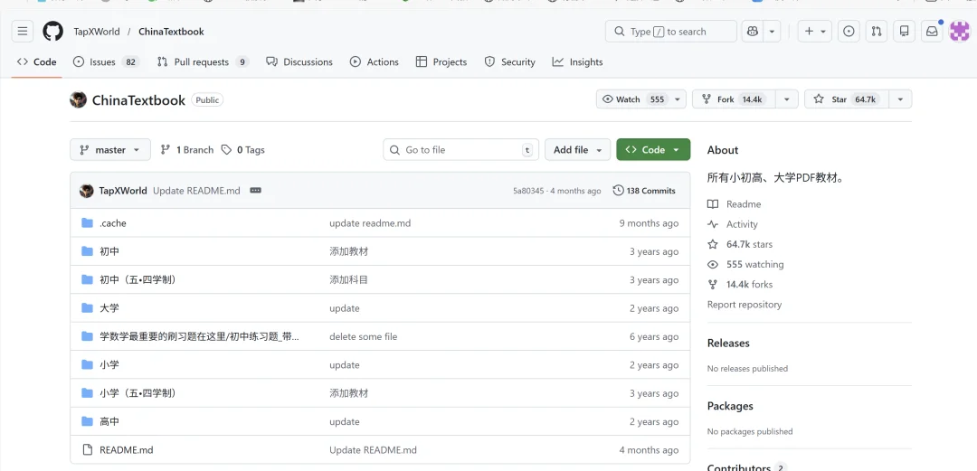977x471 pixels.
Task: Fork the ChinaTextbook repository
Action: (733, 99)
